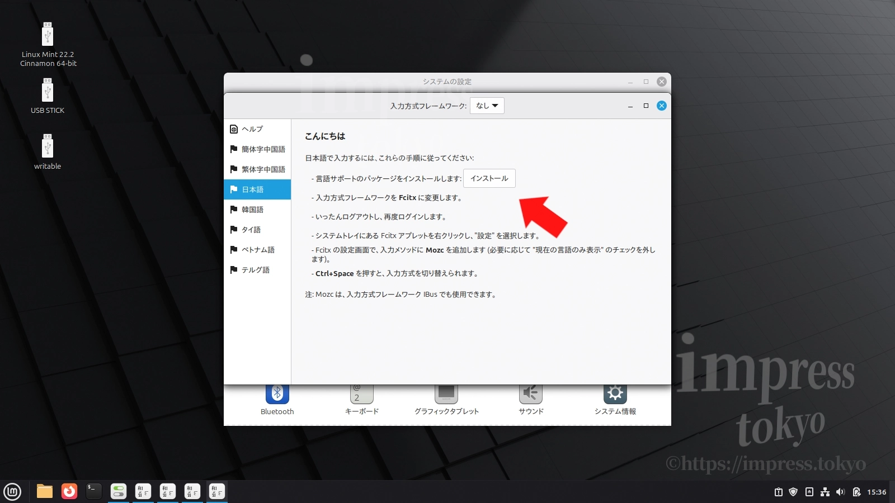Open the Linux Mint menu button
This screenshot has width=895, height=503.
pos(12,492)
